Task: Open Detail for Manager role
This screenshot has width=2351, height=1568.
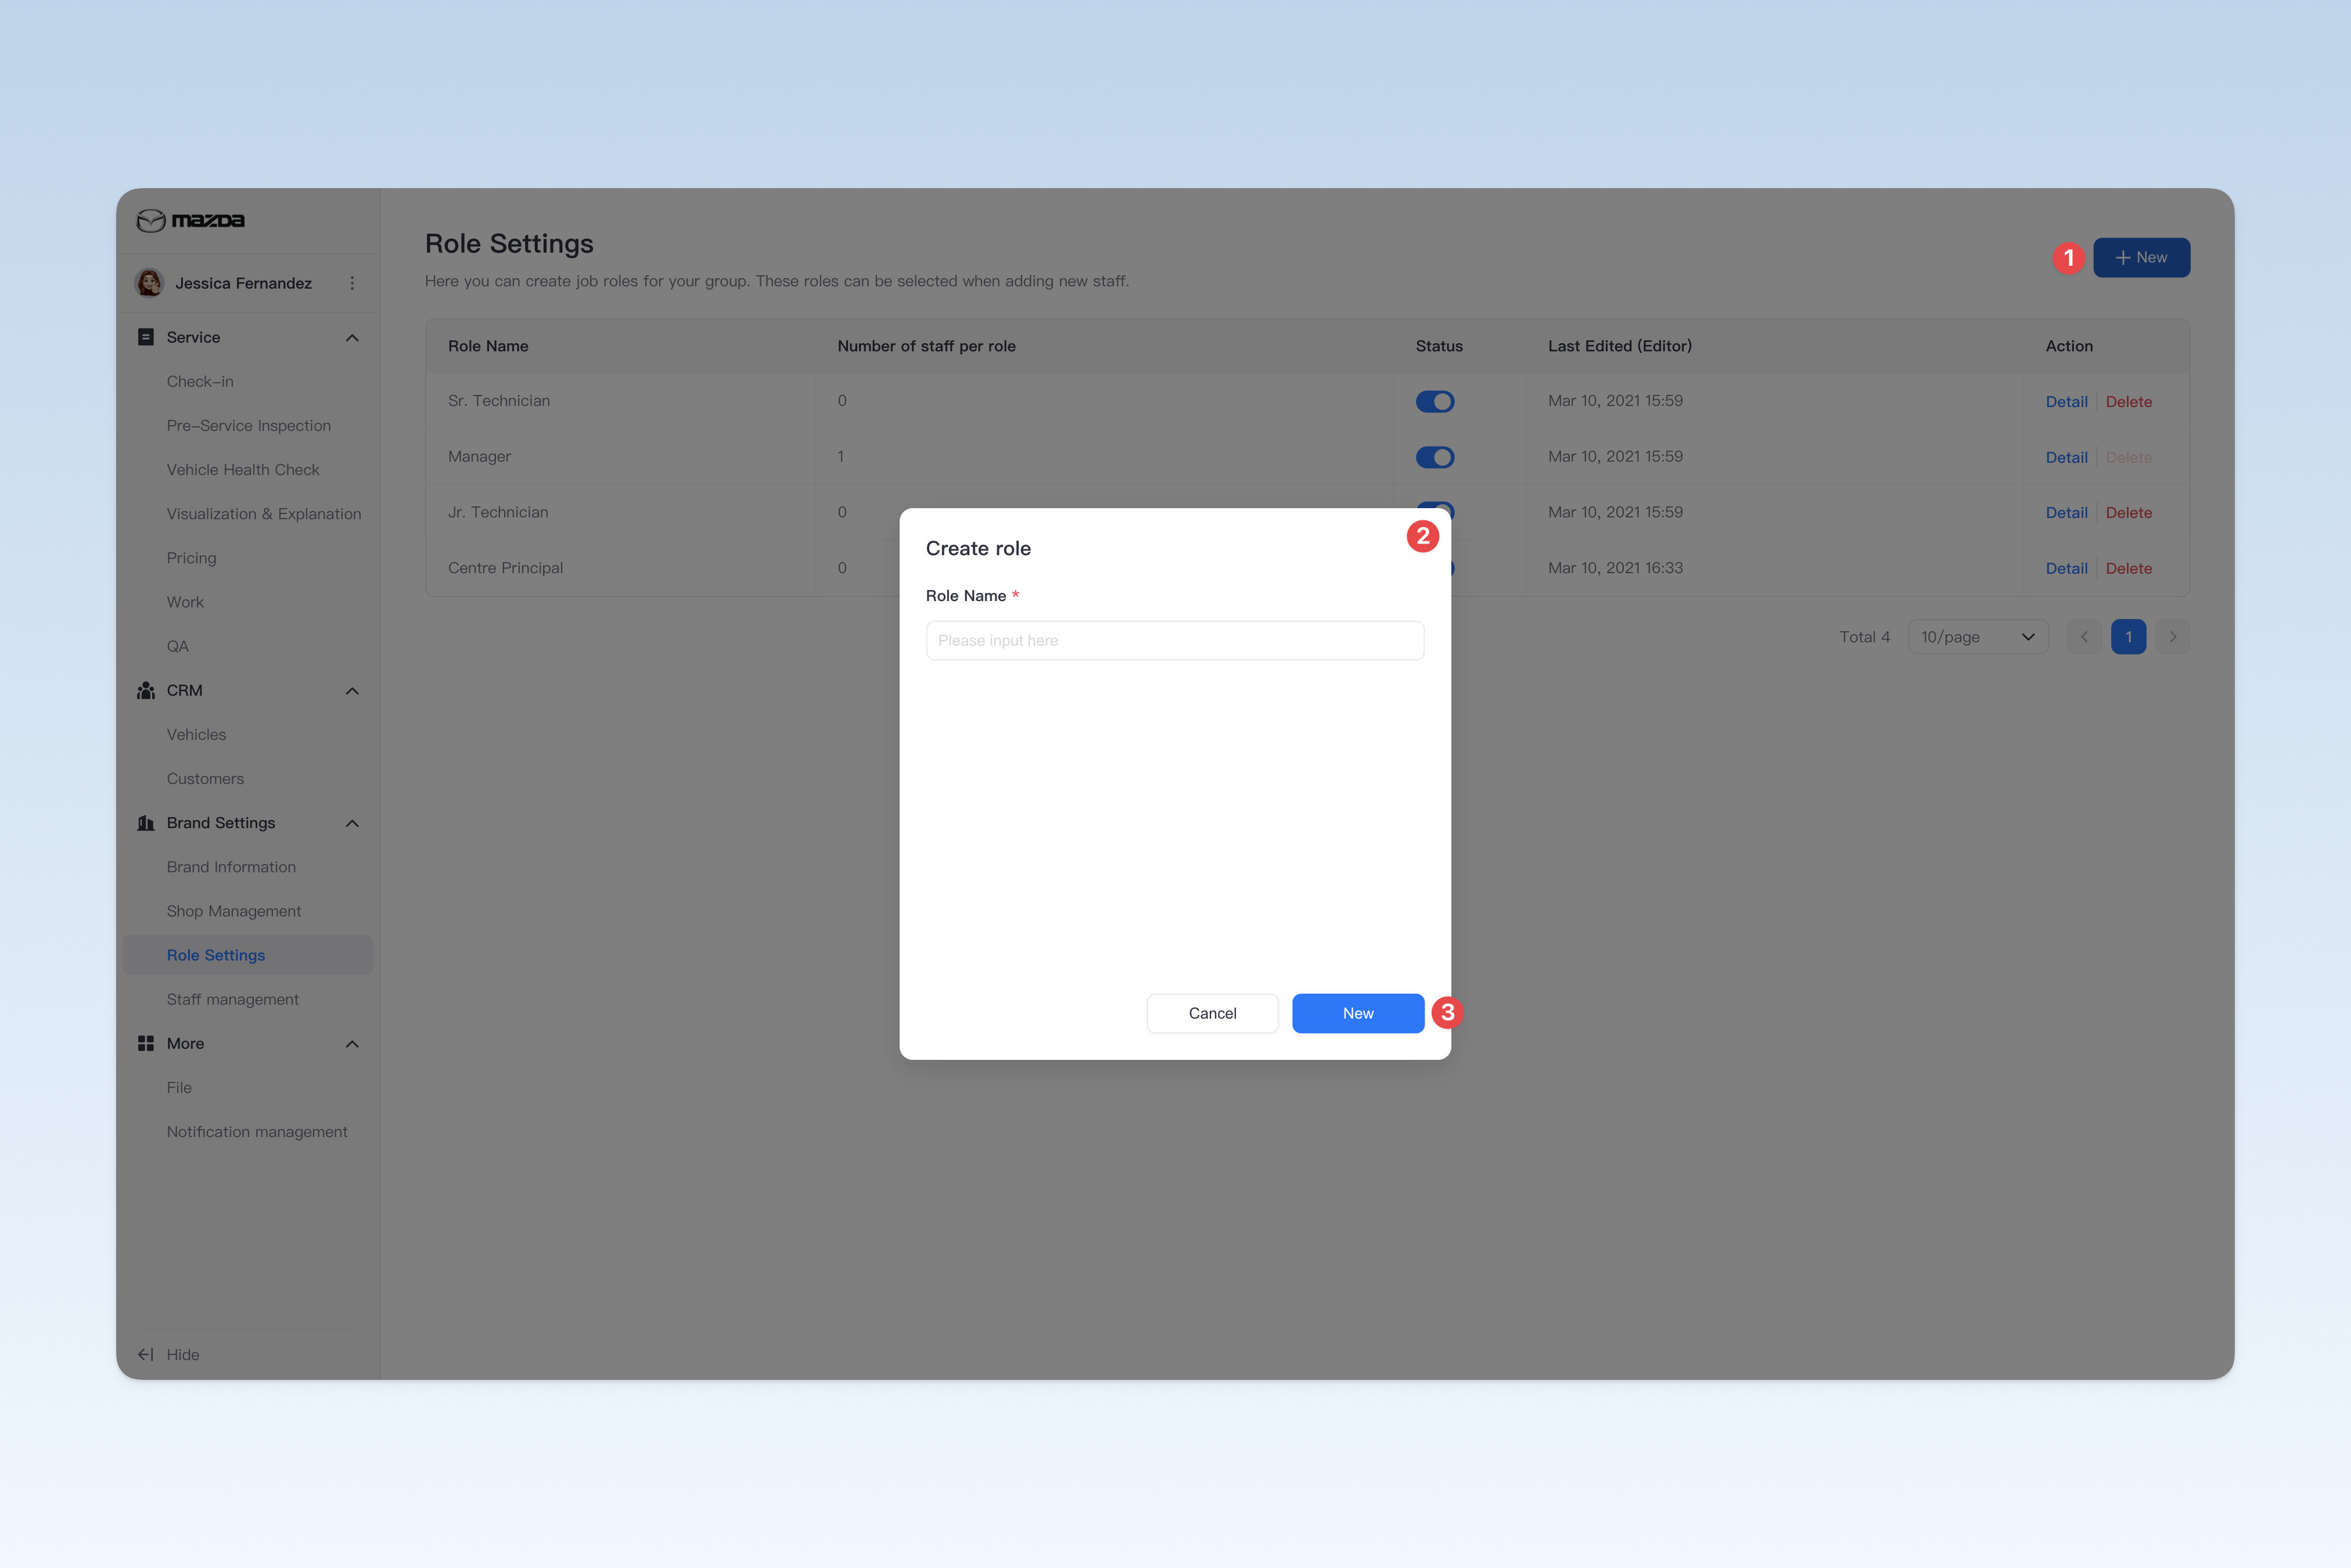Action: point(2066,457)
